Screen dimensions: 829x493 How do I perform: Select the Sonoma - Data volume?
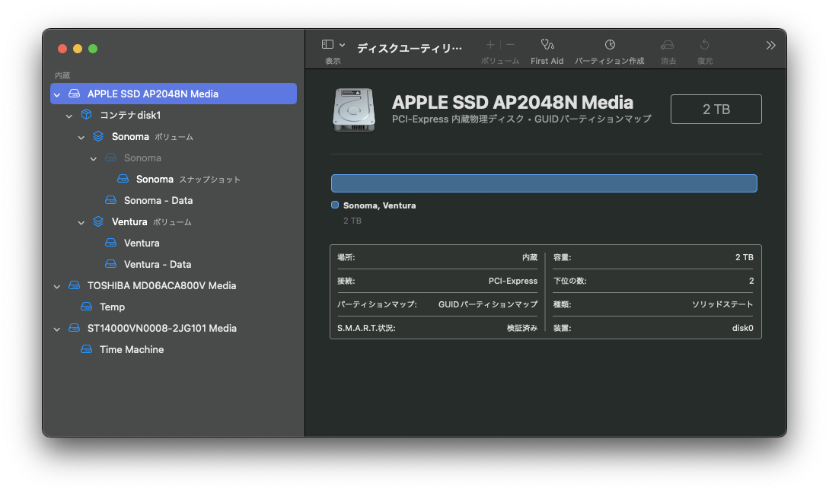point(174,200)
